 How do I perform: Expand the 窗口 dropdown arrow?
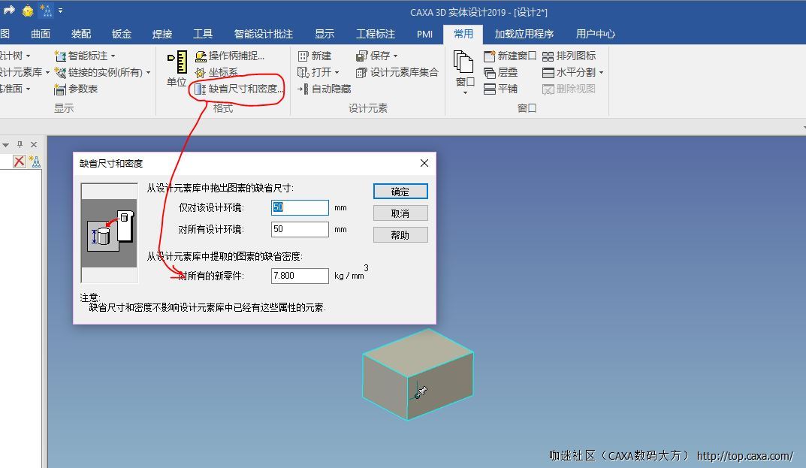click(465, 93)
